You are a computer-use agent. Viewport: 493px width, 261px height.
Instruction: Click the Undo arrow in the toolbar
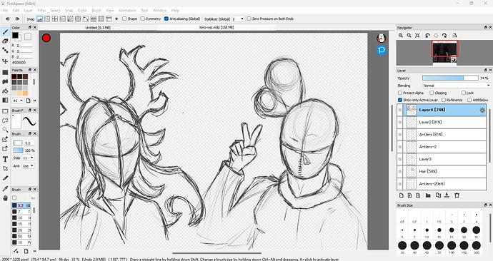coord(8,19)
